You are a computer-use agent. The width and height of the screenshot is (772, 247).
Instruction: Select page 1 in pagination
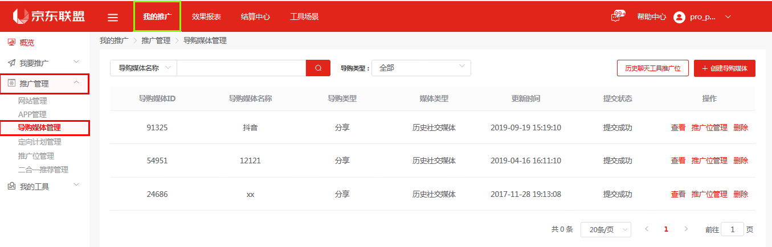tap(666, 229)
